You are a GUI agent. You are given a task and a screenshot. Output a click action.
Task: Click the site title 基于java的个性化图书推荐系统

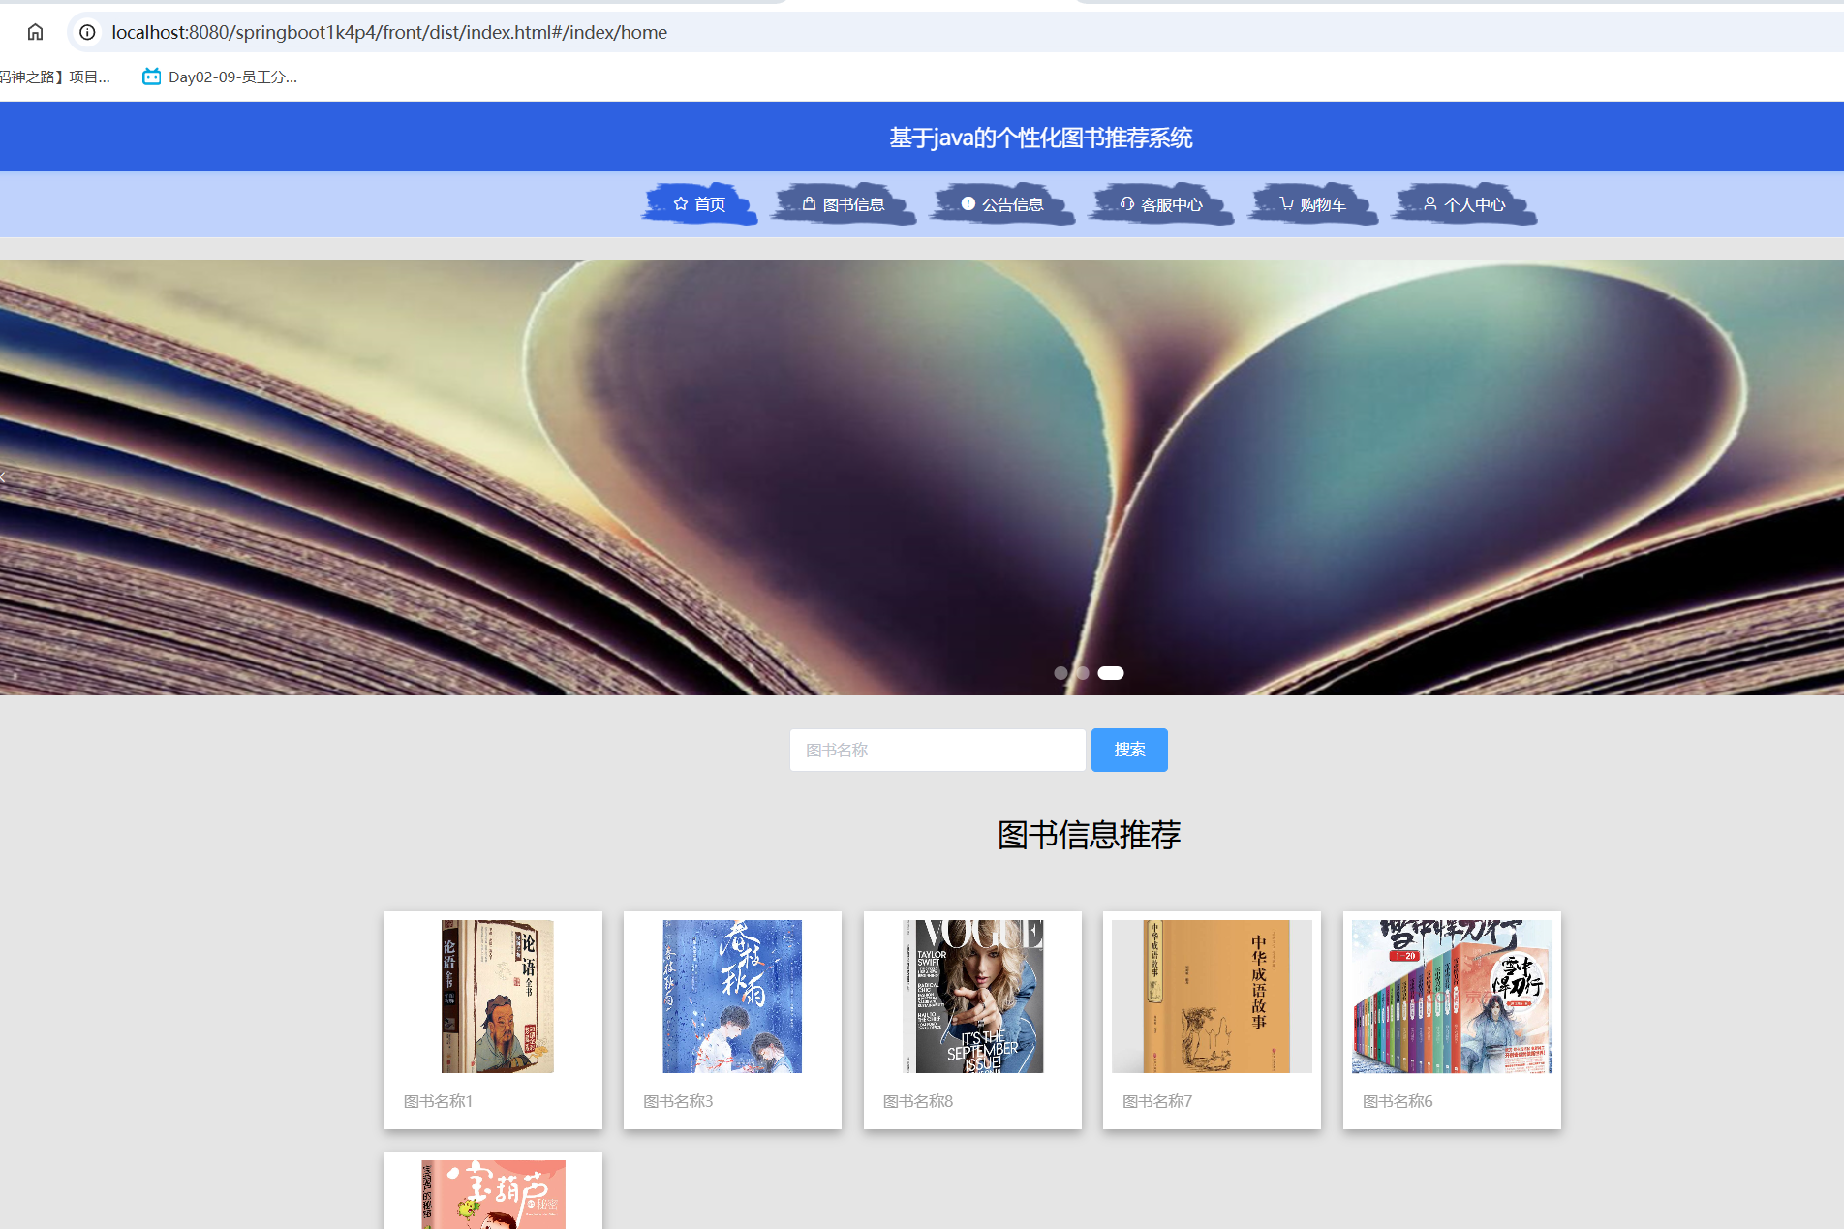pyautogui.click(x=1041, y=138)
